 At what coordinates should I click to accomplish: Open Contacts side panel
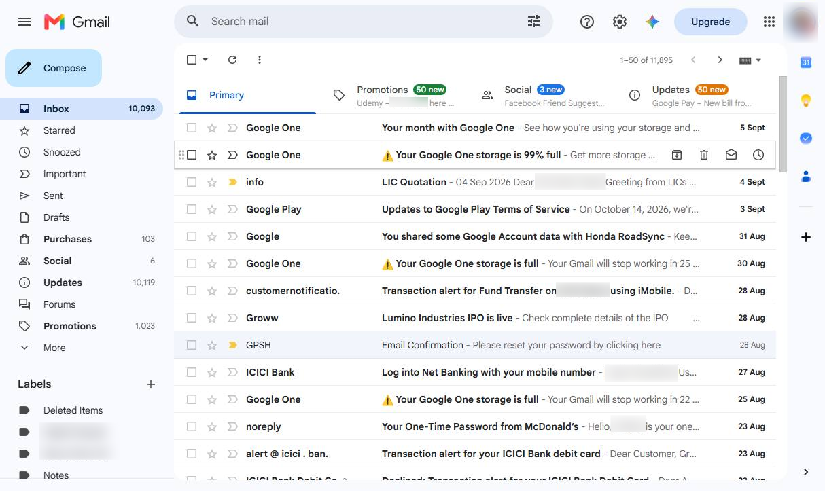pos(806,177)
